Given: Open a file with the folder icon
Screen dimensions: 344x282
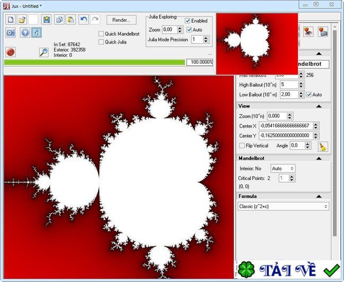Looking at the screenshot, I should 22,20.
